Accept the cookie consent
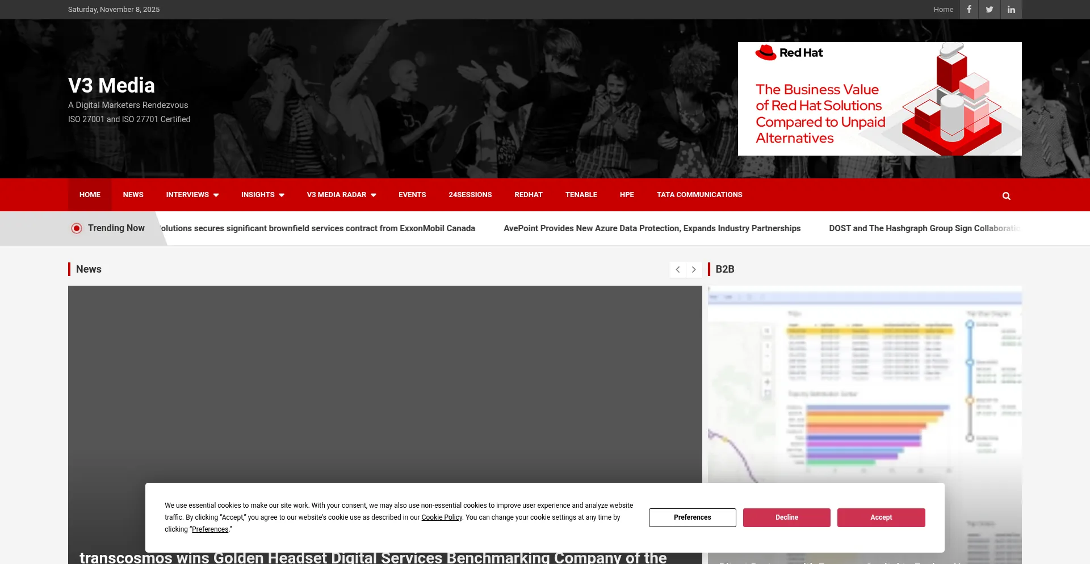The width and height of the screenshot is (1090, 564). tap(881, 517)
